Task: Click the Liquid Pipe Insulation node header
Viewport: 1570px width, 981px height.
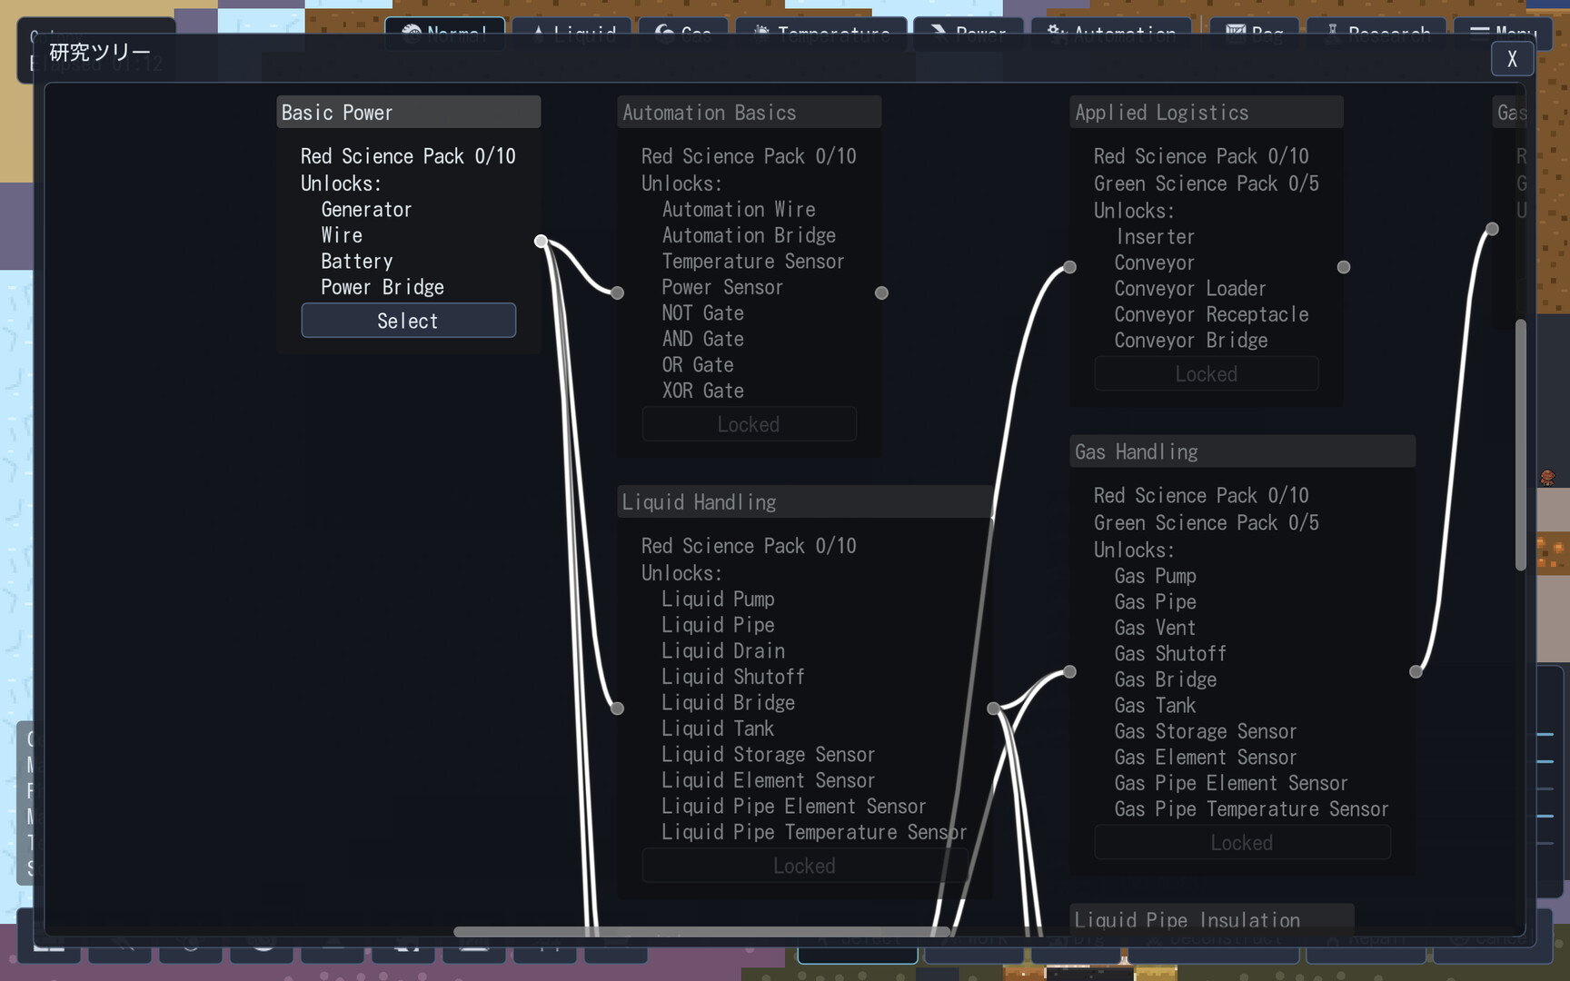Action: (x=1211, y=919)
